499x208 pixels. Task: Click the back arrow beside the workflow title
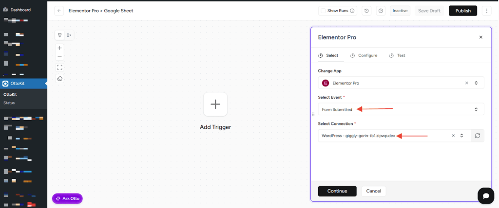point(59,11)
